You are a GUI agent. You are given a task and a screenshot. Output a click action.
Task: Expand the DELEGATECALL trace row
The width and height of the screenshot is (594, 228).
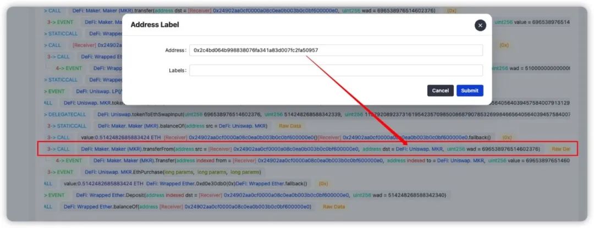click(65, 115)
